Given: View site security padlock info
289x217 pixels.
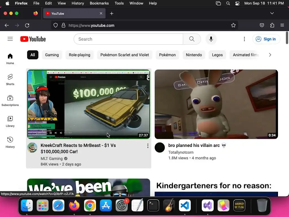Looking at the screenshot, I should [x=64, y=25].
